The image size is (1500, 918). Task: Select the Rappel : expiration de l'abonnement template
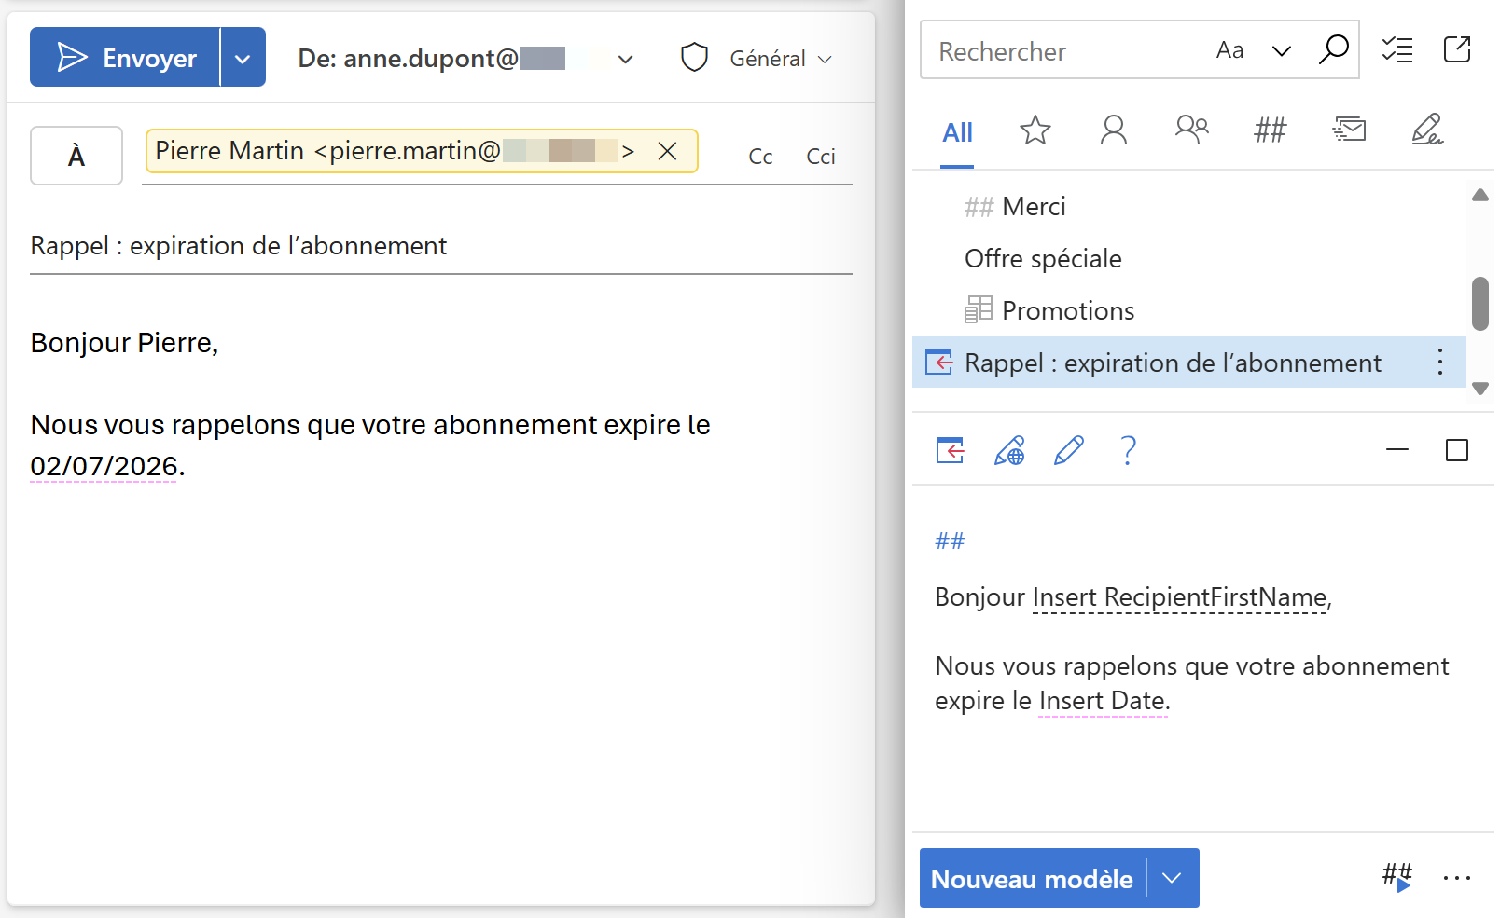pos(1189,362)
